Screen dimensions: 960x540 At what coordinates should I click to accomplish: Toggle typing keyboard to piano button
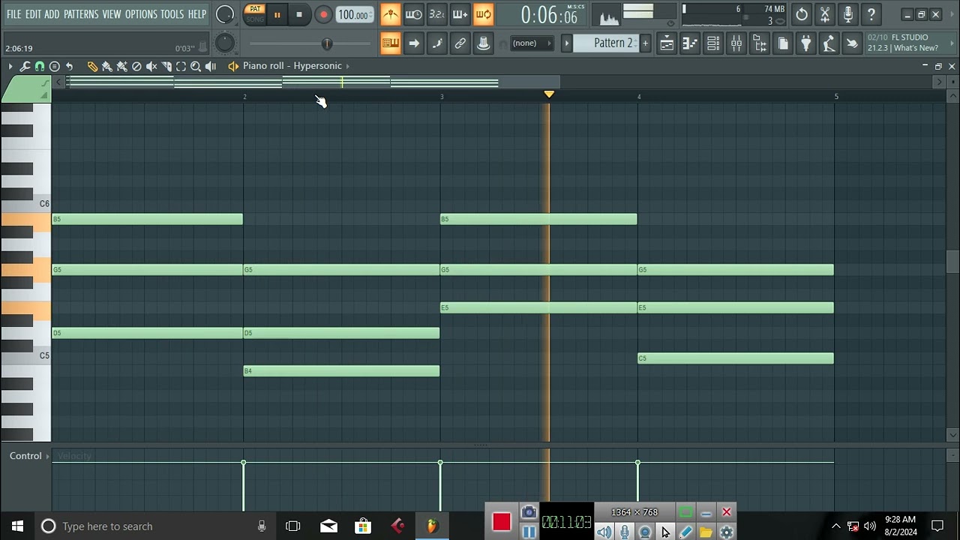coord(390,43)
